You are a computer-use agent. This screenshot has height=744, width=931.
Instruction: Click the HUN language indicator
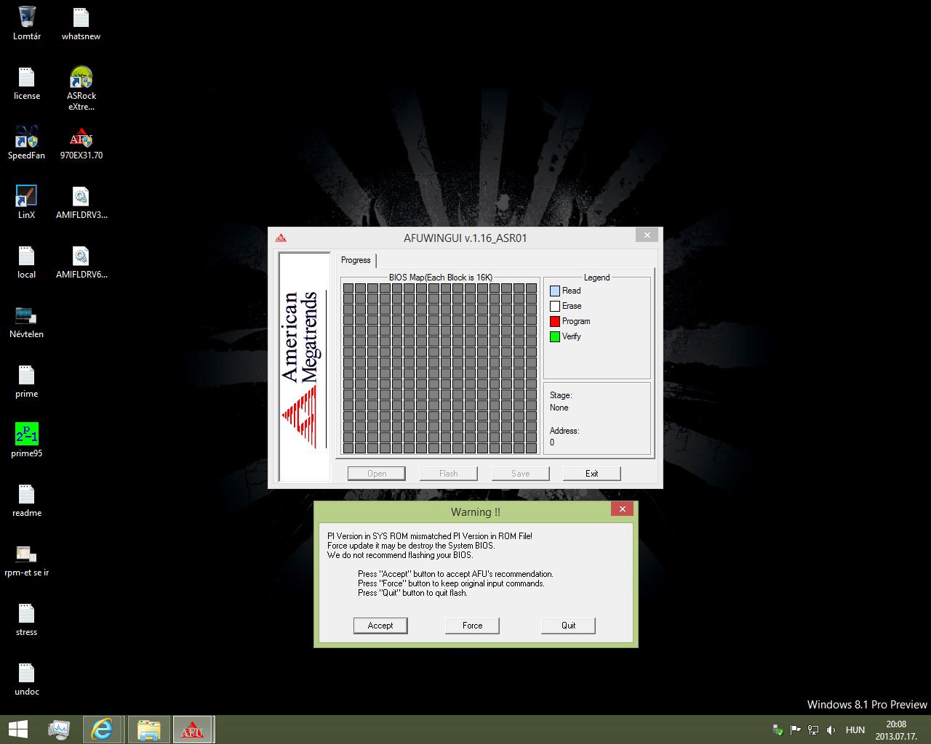[x=855, y=730]
